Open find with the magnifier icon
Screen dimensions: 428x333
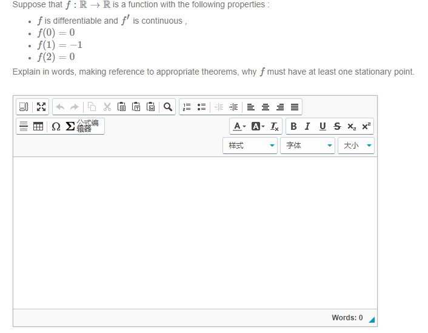(x=168, y=107)
